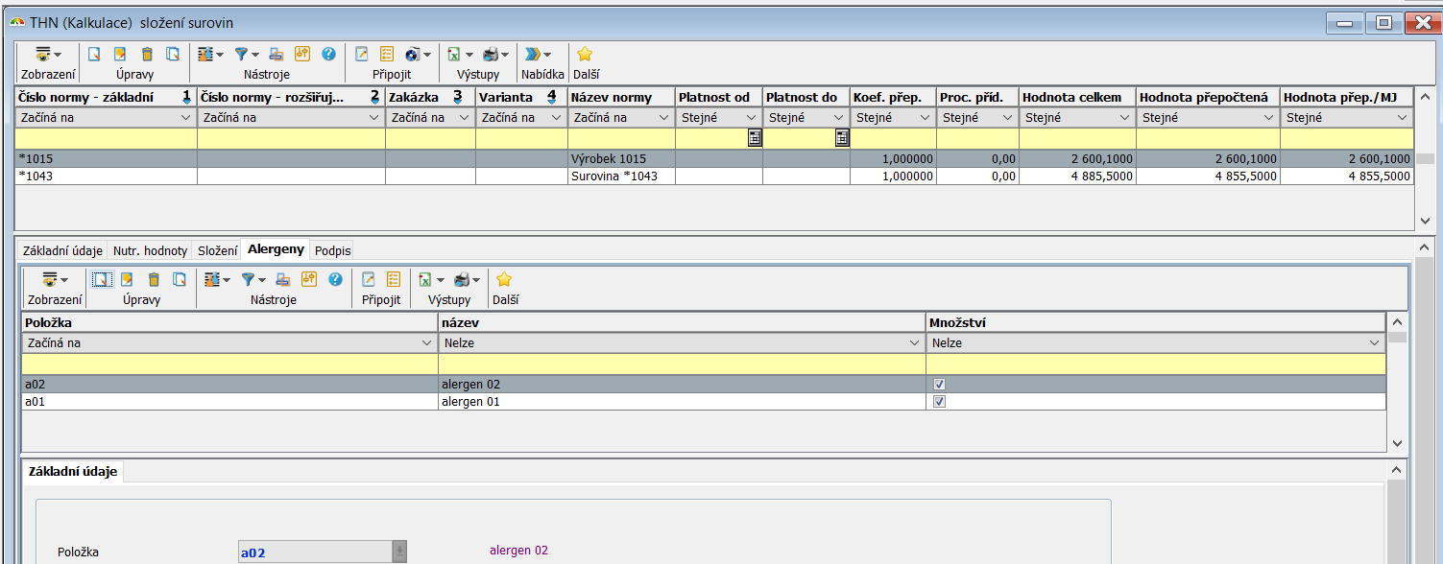Toggle the Množství checkbox for alergen 02
The width and height of the screenshot is (1443, 564).
(940, 384)
